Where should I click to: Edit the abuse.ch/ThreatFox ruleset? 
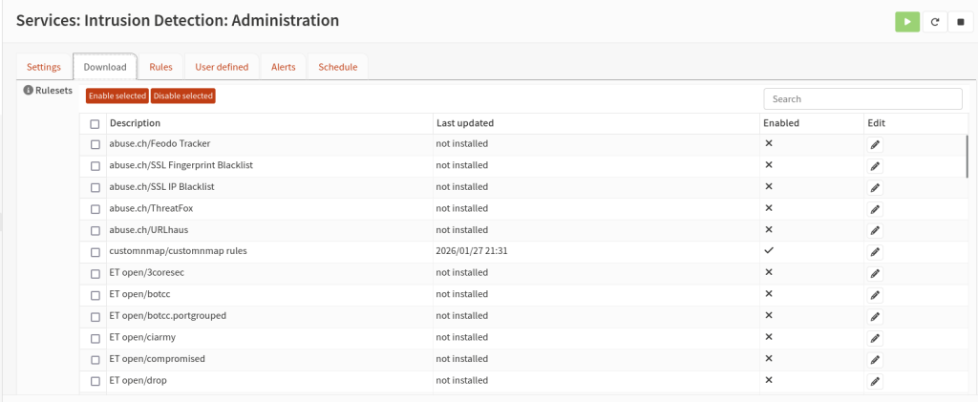click(875, 209)
